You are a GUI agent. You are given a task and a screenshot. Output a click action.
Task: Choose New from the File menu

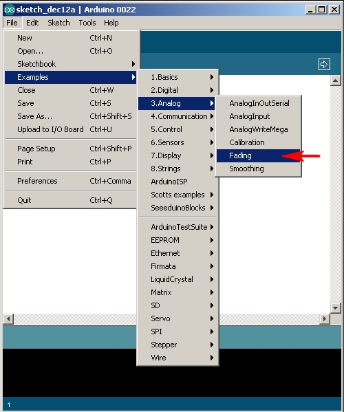pos(70,38)
